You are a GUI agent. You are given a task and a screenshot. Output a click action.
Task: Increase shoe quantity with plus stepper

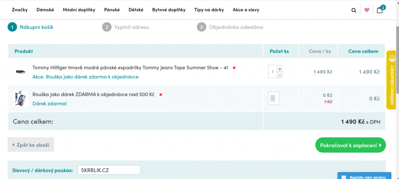coord(280,69)
